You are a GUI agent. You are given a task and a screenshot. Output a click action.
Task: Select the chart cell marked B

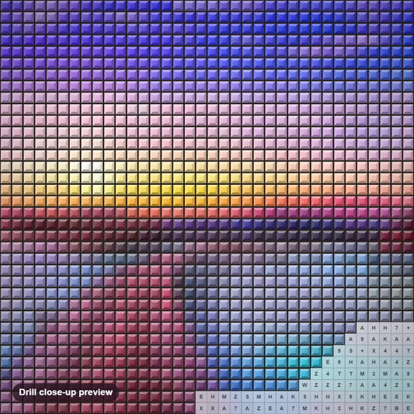tap(397, 409)
